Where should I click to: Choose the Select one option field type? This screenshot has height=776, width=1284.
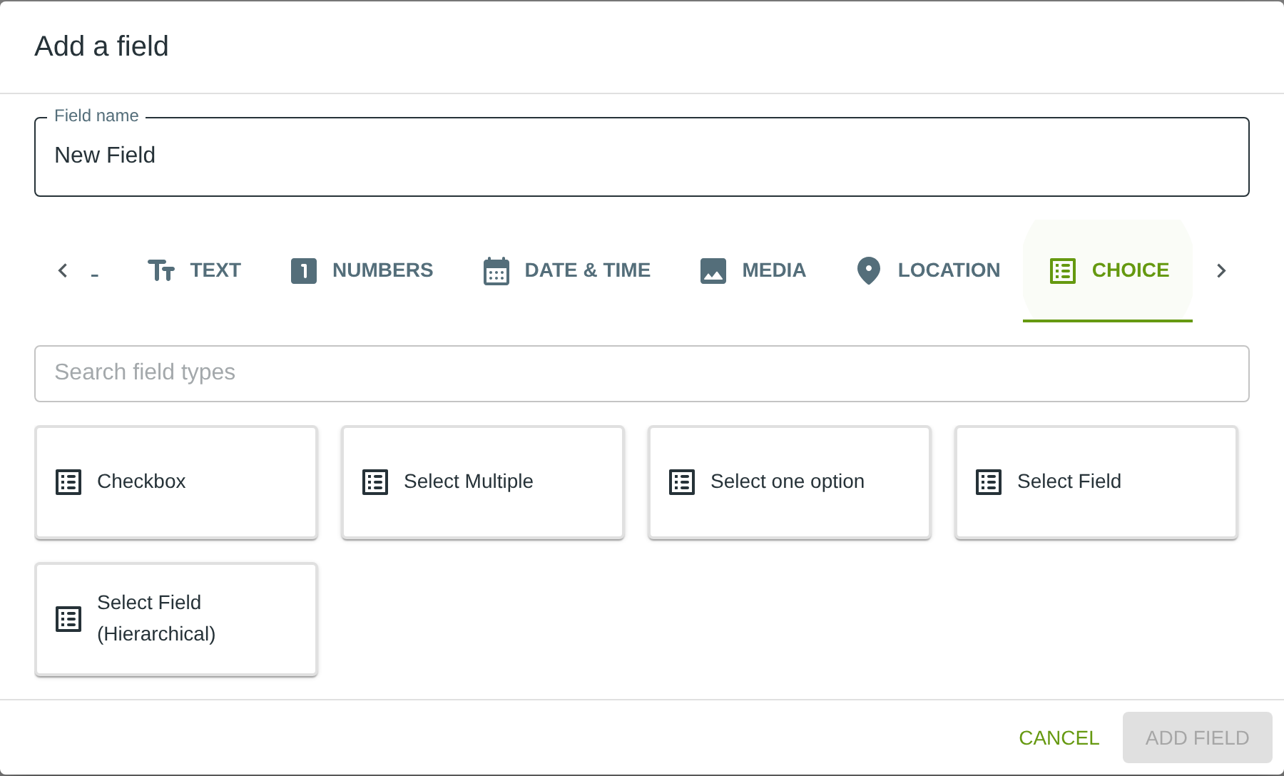789,482
